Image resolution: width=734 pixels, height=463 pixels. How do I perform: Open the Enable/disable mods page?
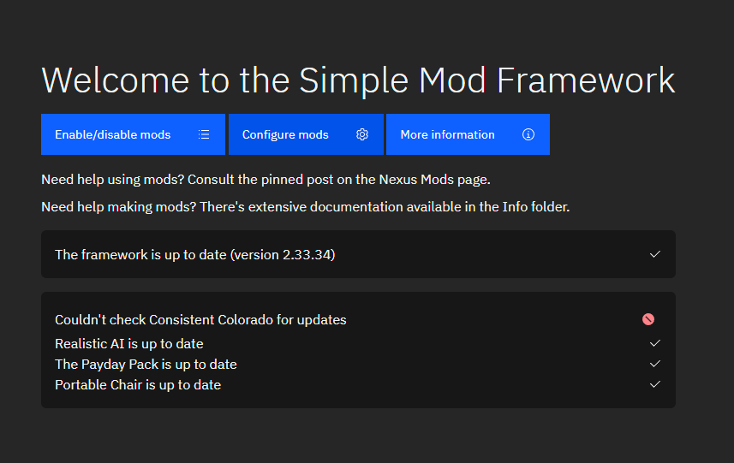pyautogui.click(x=113, y=134)
